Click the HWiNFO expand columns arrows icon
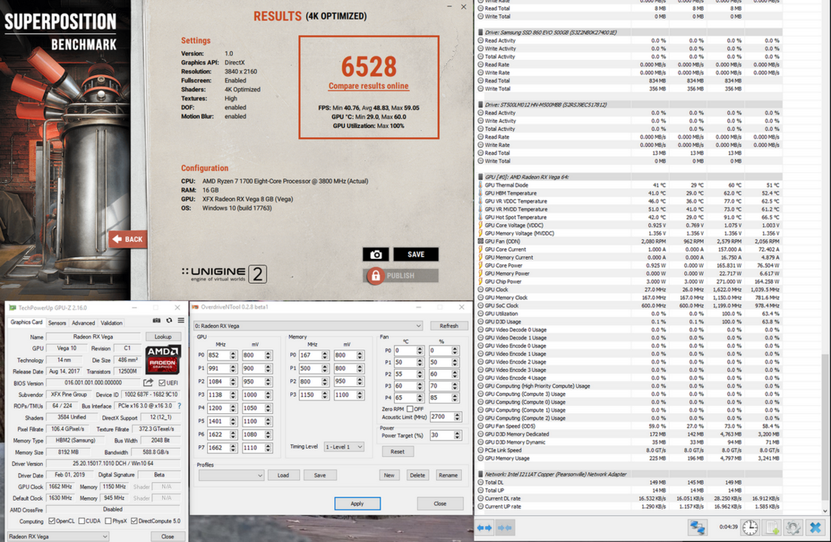 coord(484,527)
